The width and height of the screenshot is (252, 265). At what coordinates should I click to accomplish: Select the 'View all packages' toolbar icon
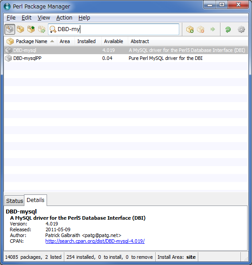click(x=10, y=29)
